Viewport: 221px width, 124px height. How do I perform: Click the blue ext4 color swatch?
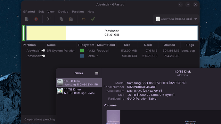[82, 56]
